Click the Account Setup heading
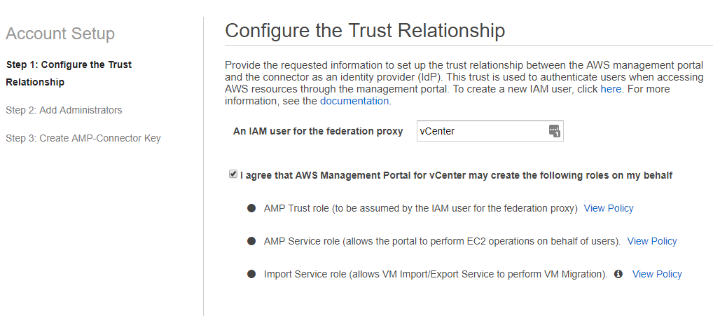713x316 pixels. click(60, 34)
